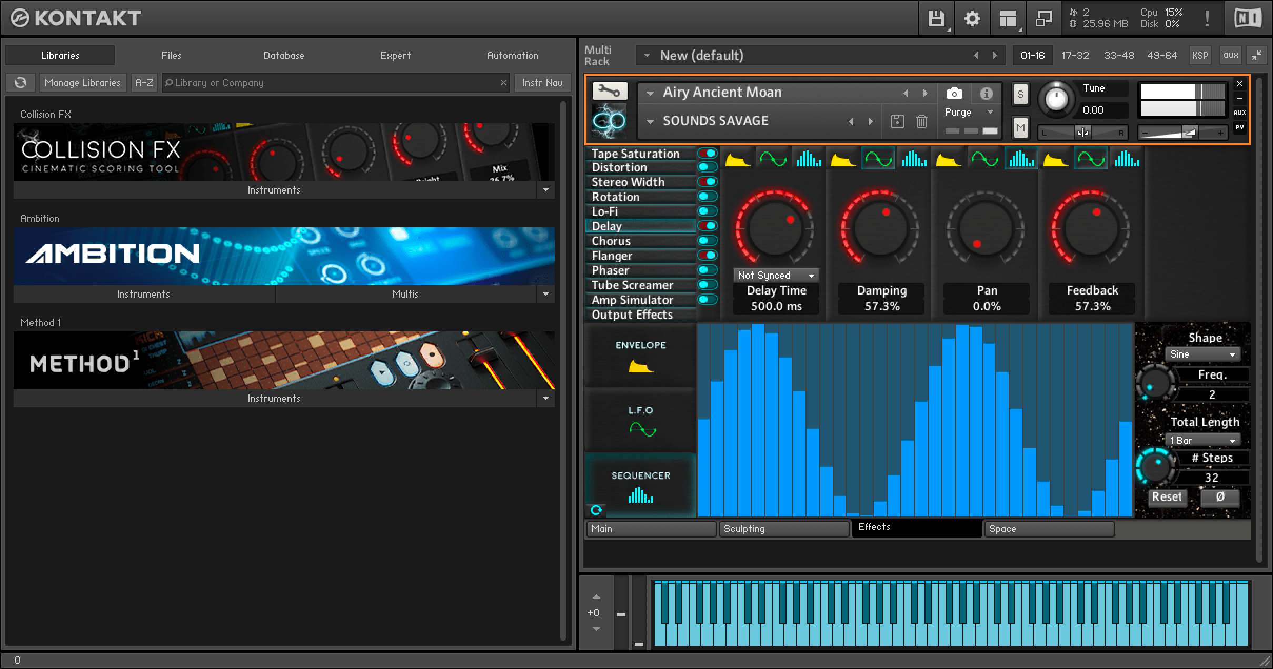Click the A-Z sort button
Viewport: 1273px width, 669px height.
[x=144, y=83]
